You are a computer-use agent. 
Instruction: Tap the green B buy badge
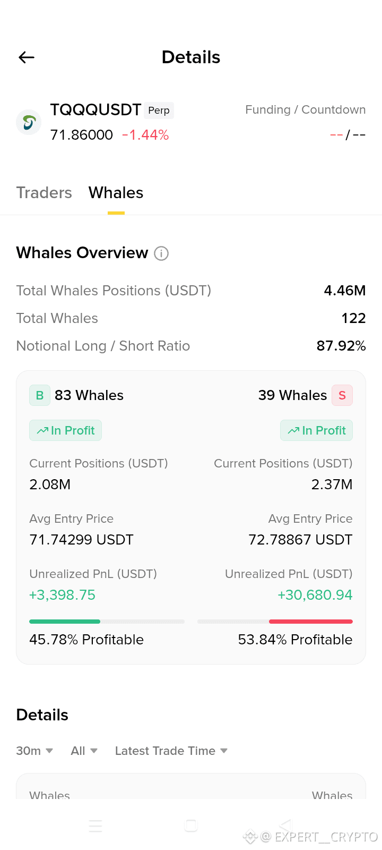pyautogui.click(x=40, y=395)
